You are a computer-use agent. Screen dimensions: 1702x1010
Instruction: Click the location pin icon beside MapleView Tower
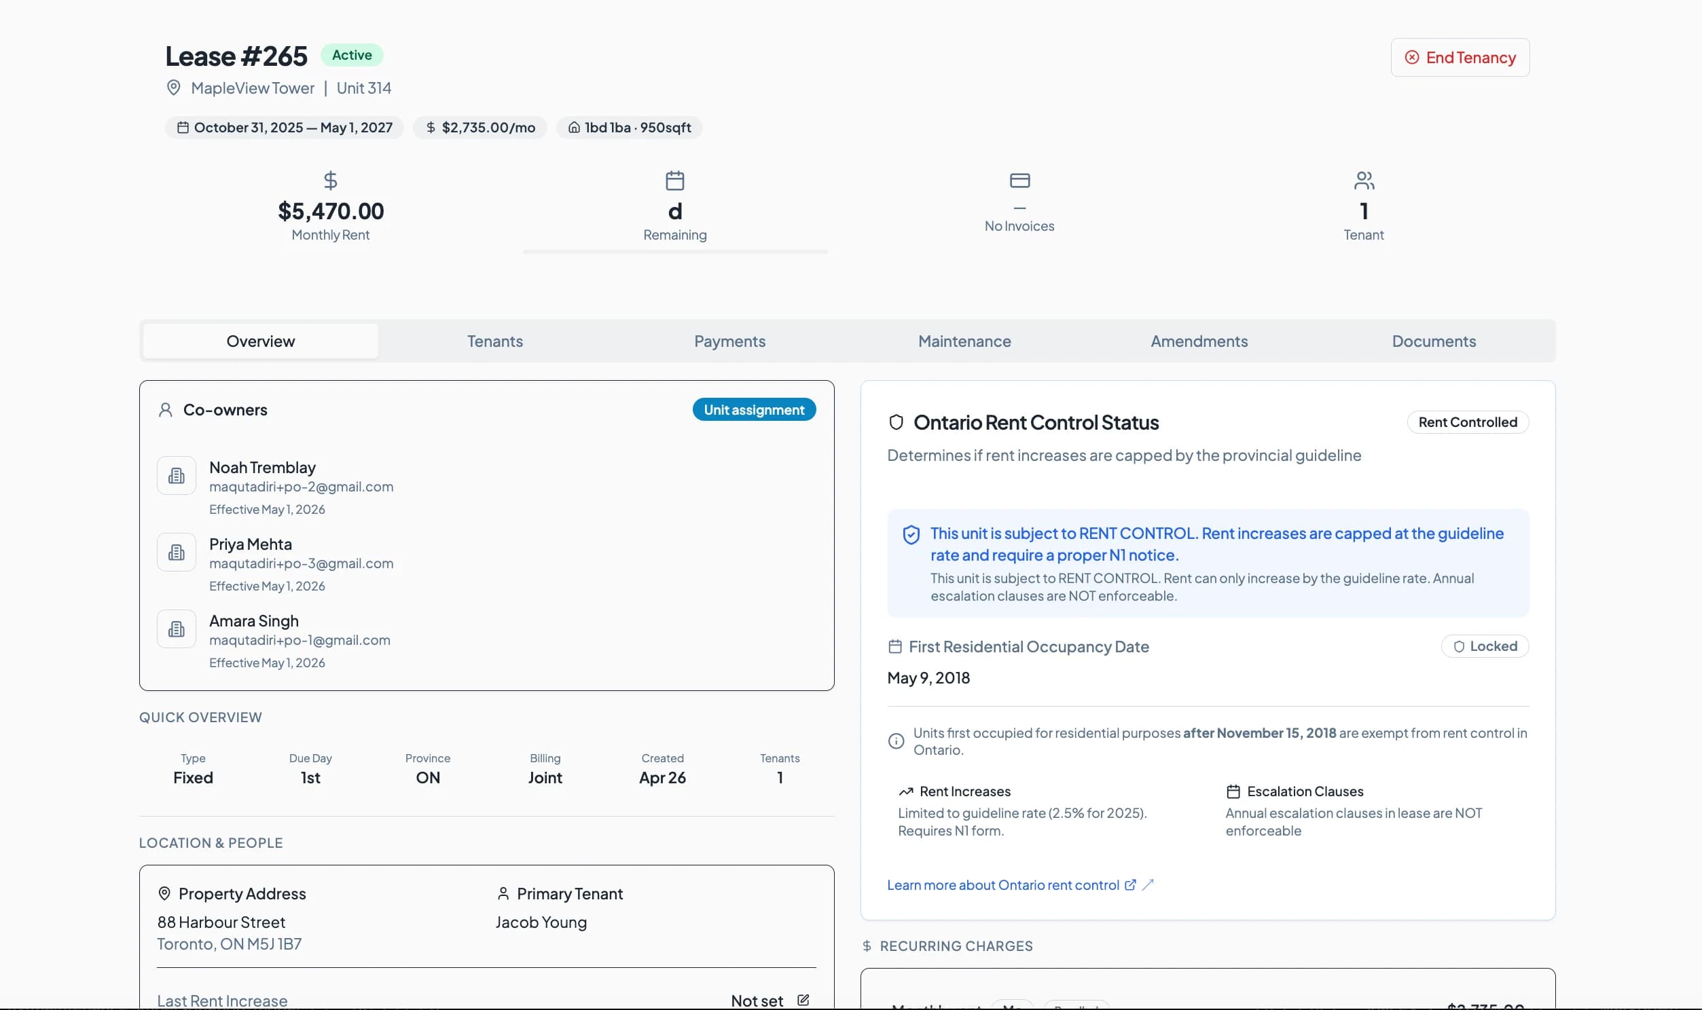(174, 88)
